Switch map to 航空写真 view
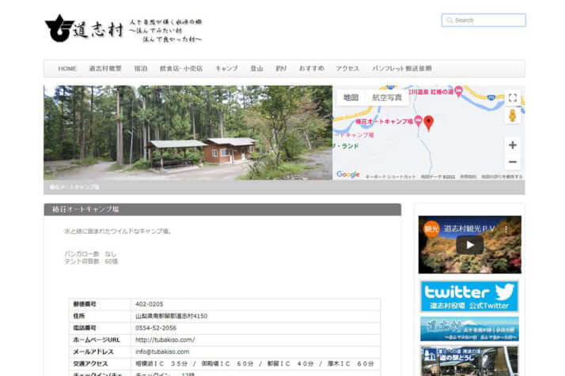This screenshot has width=565, height=376. (386, 98)
